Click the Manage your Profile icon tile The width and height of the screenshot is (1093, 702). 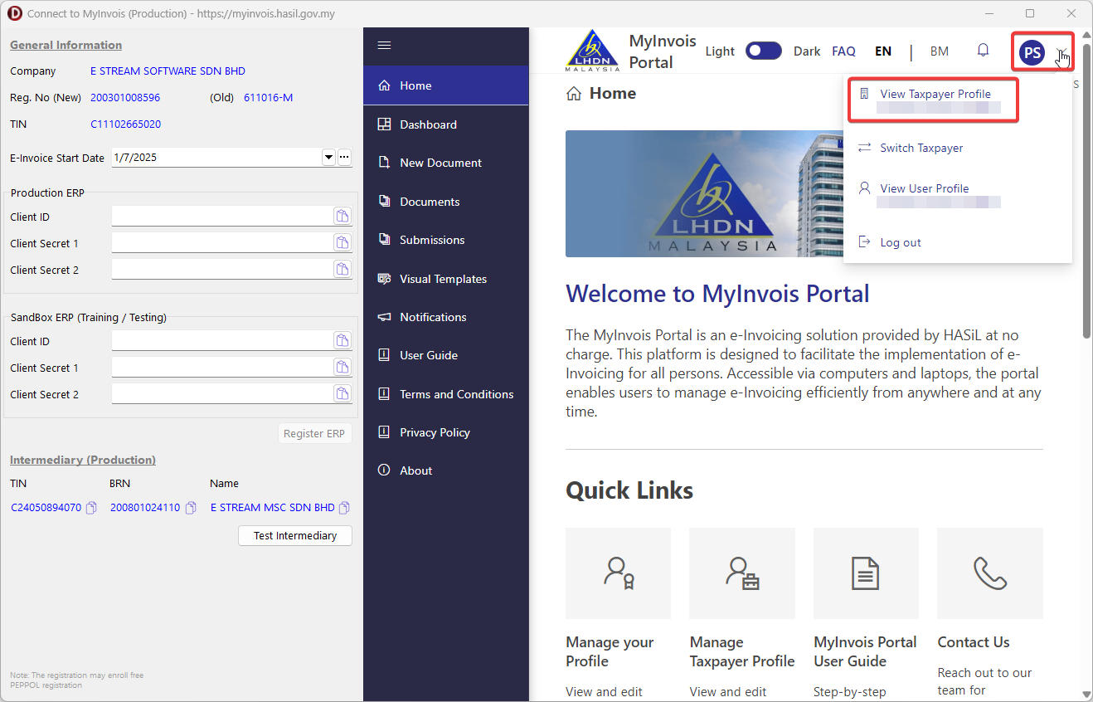(x=618, y=573)
